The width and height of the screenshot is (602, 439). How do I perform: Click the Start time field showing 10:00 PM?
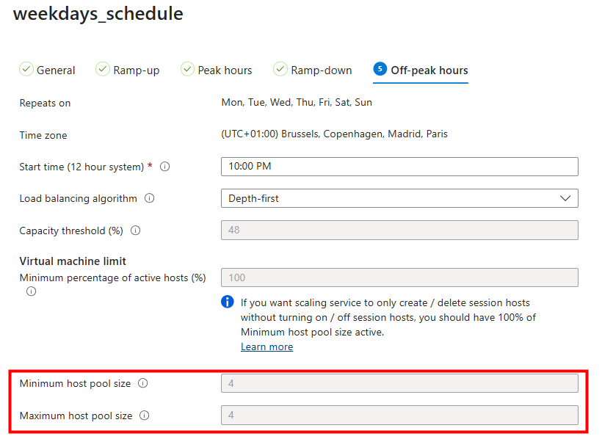click(399, 167)
